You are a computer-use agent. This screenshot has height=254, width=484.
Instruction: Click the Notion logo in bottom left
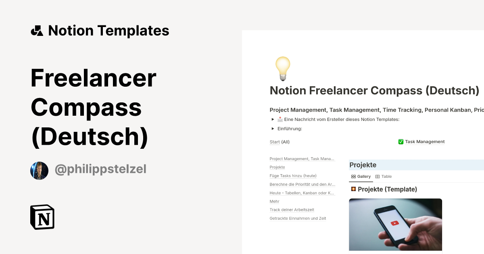tap(42, 217)
